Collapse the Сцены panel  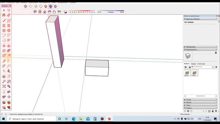click(200, 108)
